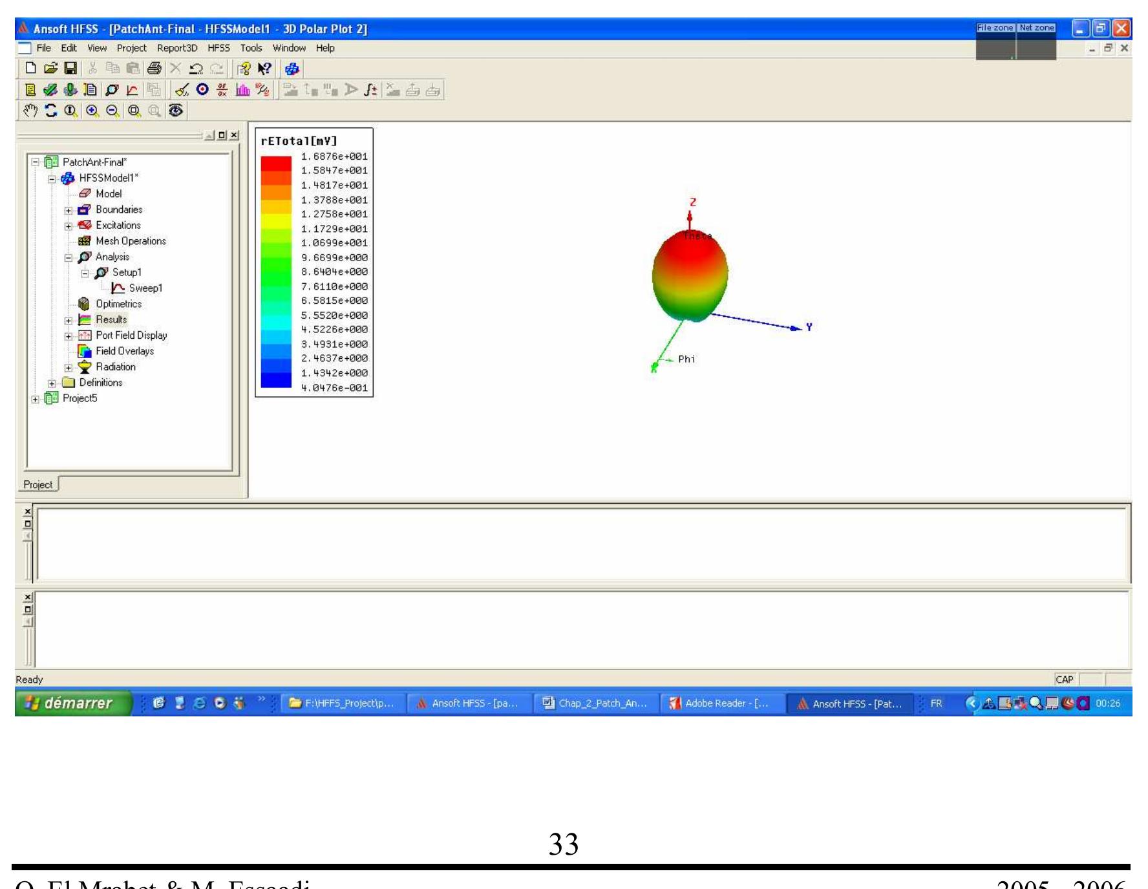The width and height of the screenshot is (1148, 889).
Task: Open the Print icon on the standard toolbar
Action: (x=154, y=69)
